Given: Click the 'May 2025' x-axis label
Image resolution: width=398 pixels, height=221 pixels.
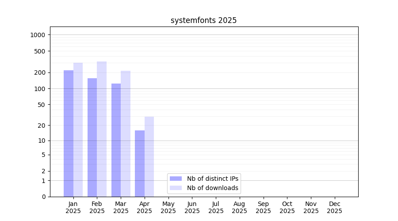Looking at the screenshot, I should tap(168, 207).
